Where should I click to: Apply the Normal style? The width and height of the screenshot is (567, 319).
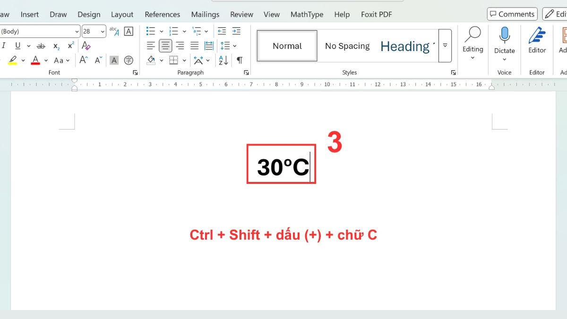point(287,46)
